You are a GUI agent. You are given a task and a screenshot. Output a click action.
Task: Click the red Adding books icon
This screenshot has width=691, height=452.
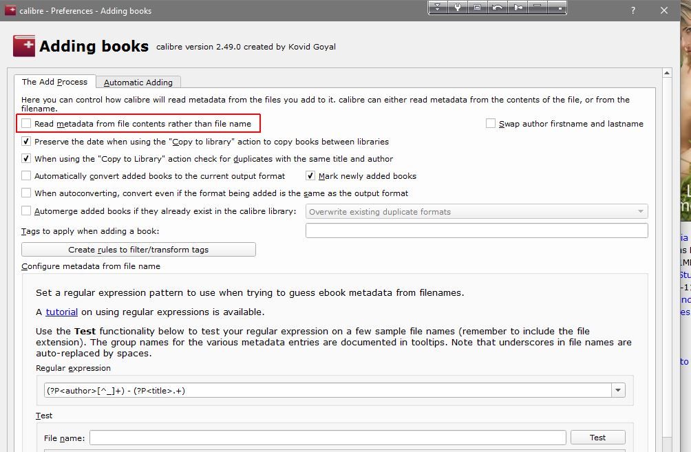coord(24,46)
